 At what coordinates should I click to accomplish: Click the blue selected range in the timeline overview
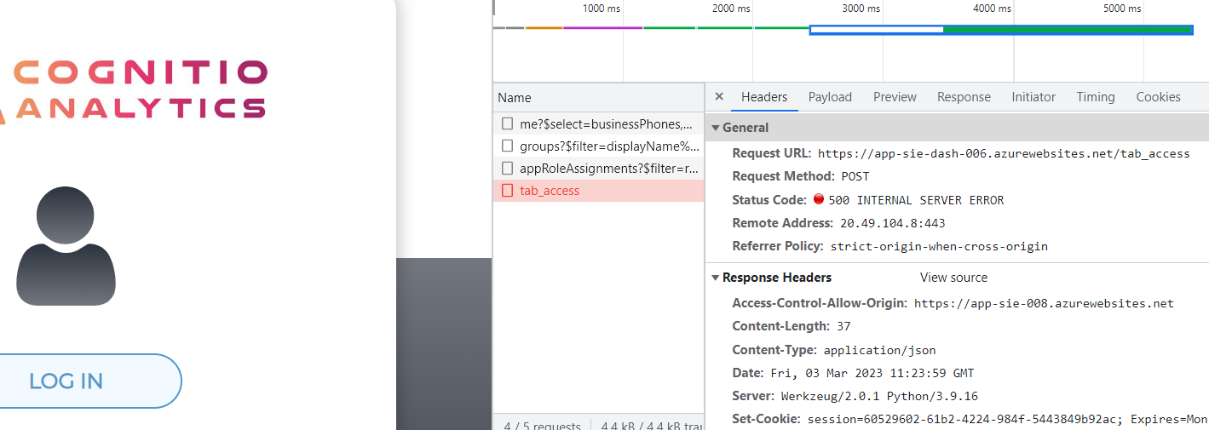(x=1000, y=30)
